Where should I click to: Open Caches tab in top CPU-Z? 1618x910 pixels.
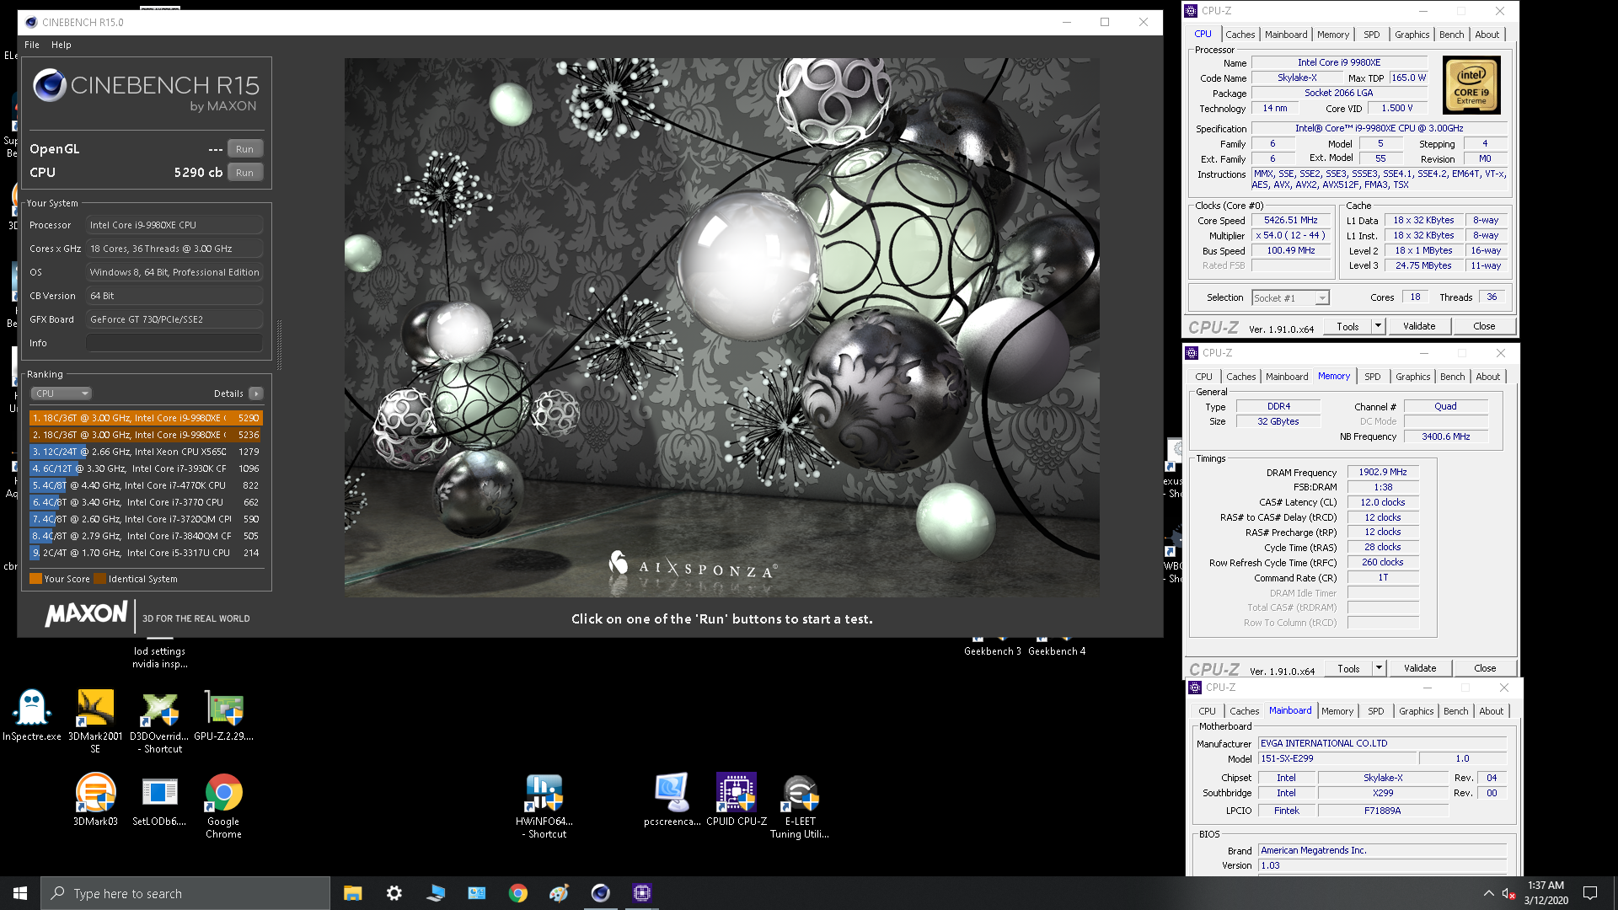click(x=1240, y=35)
